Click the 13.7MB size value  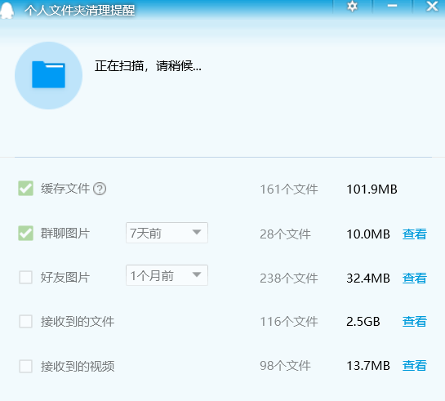tap(368, 366)
